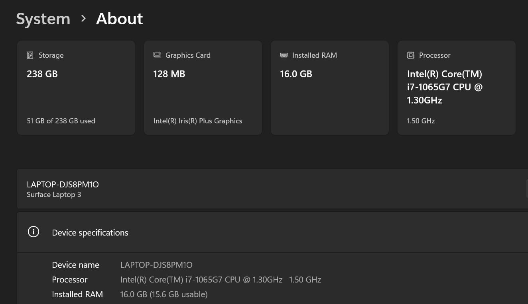Screen dimensions: 528x304
Task: Click the processor name in the Processor card
Action: 445,87
